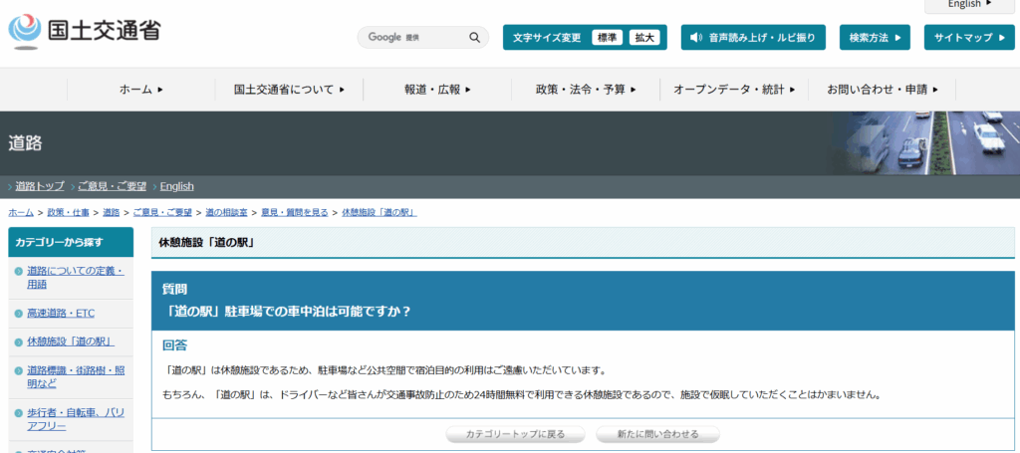Go to 道路トップ link
The image size is (1020, 453).
(40, 186)
